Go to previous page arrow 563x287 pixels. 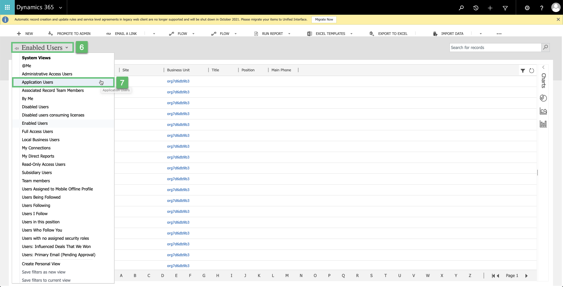498,276
